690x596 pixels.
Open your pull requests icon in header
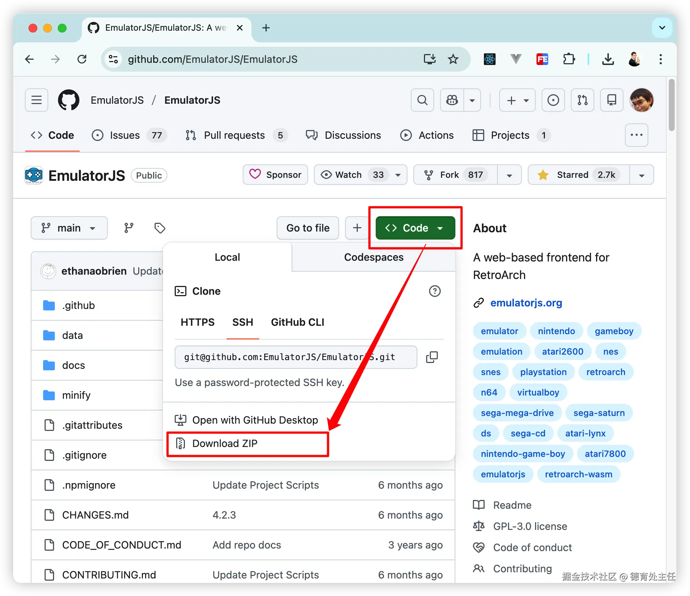[x=583, y=100]
